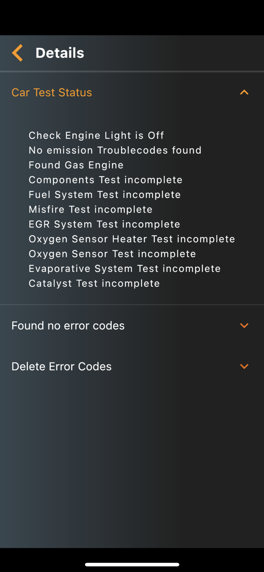Select EGR System Test incomplete line
The width and height of the screenshot is (264, 572).
104,224
